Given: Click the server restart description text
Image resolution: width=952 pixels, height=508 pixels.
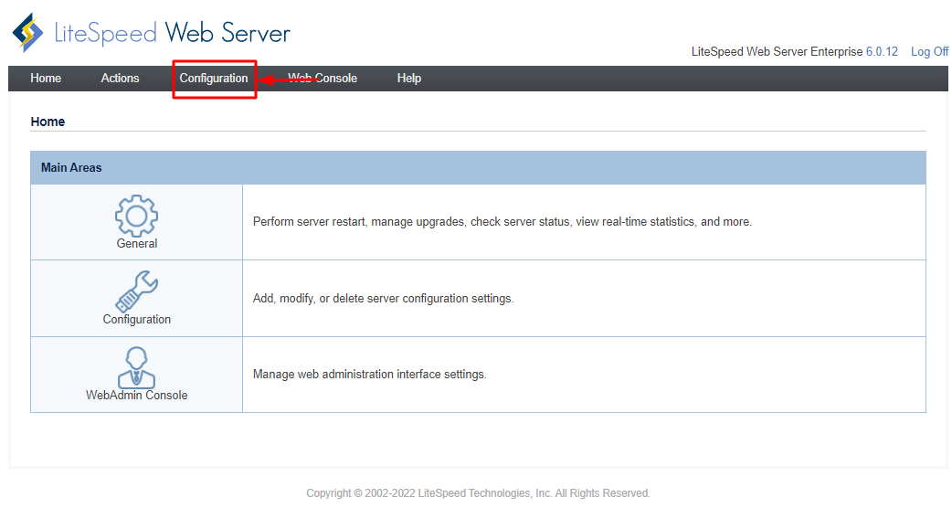Looking at the screenshot, I should pos(502,222).
